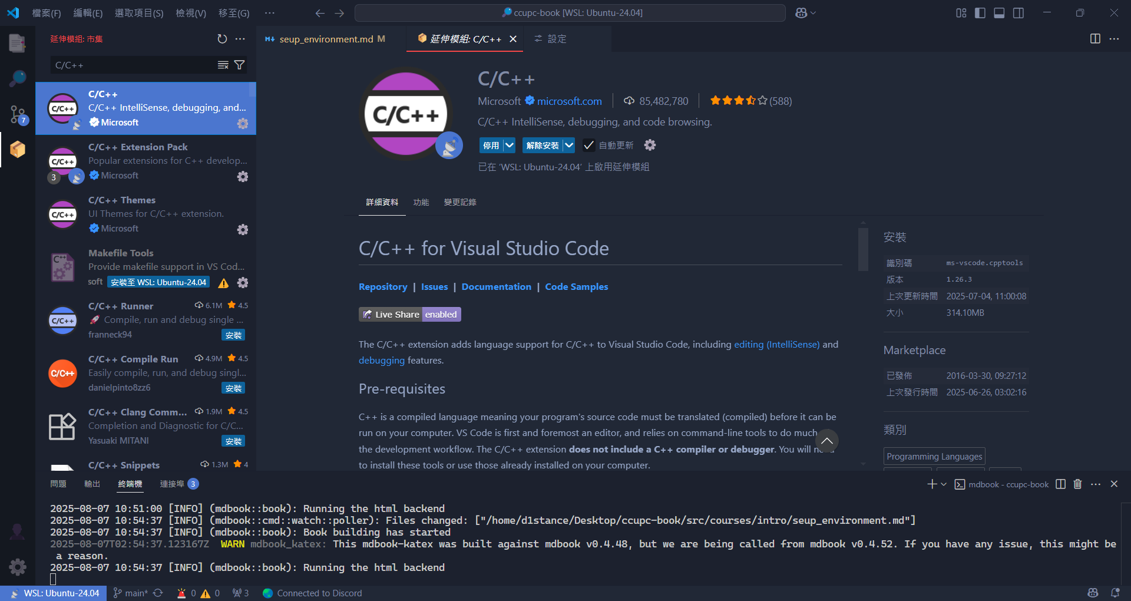The width and height of the screenshot is (1131, 601).
Task: Click the disable extension button
Action: (x=491, y=145)
